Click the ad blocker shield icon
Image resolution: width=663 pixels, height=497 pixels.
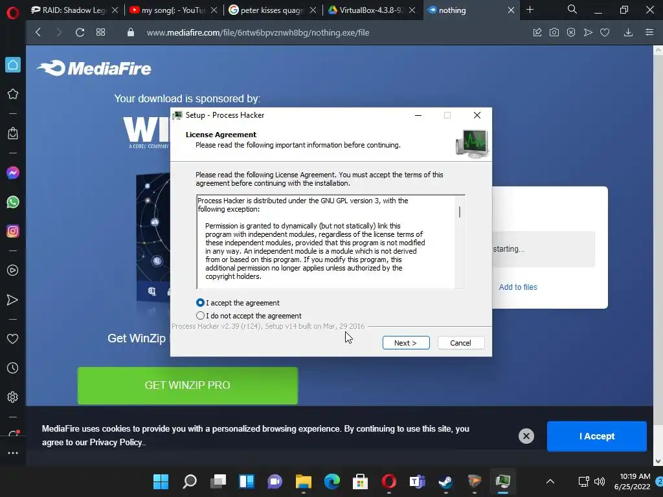571,32
